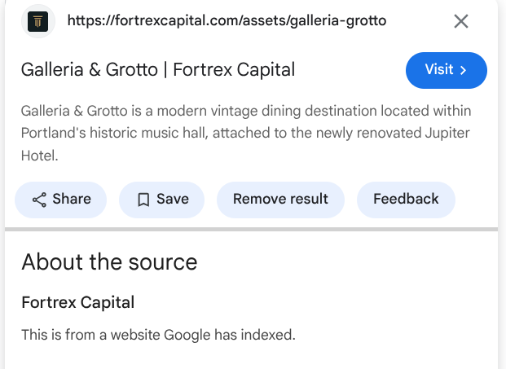Click the Jupiter text in the description

point(447,134)
